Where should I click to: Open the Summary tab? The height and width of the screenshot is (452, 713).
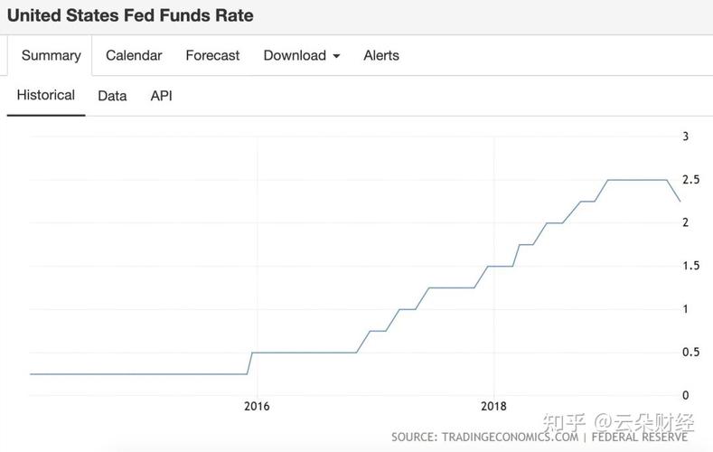click(x=51, y=55)
